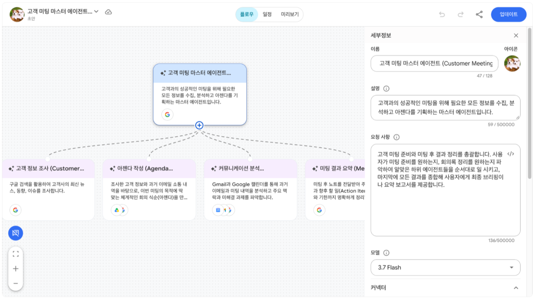
Task: Switch to the 미리보기 tab
Action: tap(289, 14)
